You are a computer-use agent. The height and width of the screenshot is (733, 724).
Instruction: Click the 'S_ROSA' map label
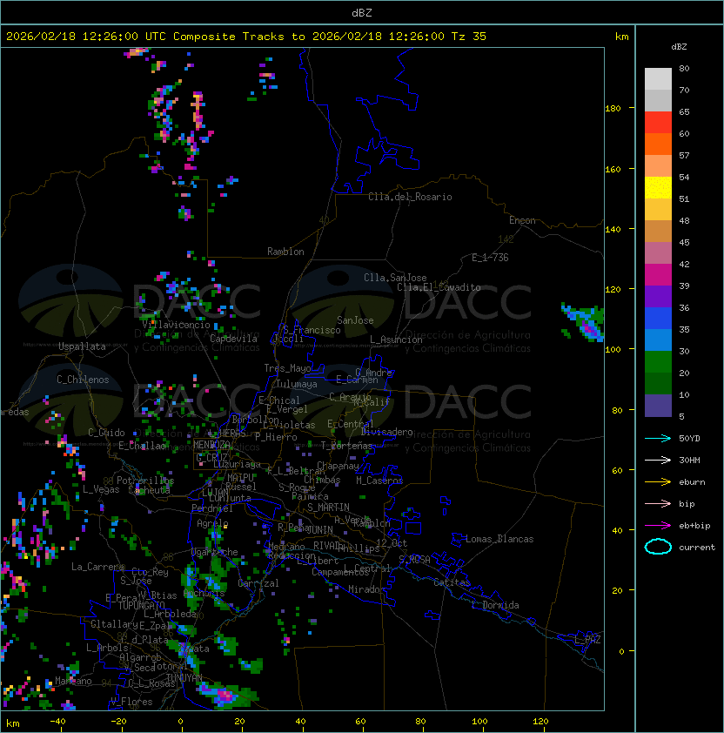click(x=414, y=560)
